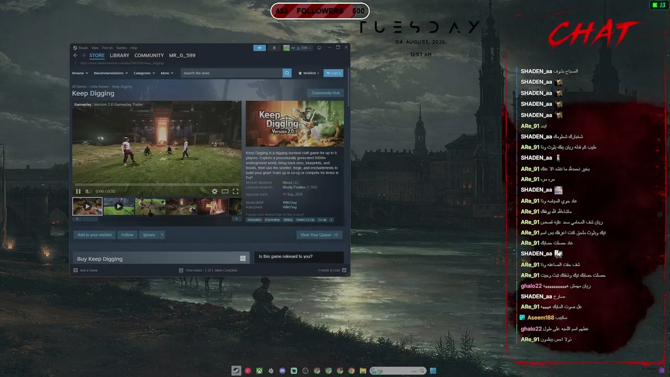Open the Wishlist star link
The width and height of the screenshot is (670, 377).
pyautogui.click(x=308, y=73)
